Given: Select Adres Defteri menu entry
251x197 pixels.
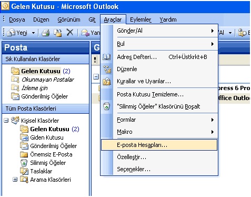Looking at the screenshot, I should (159, 57).
